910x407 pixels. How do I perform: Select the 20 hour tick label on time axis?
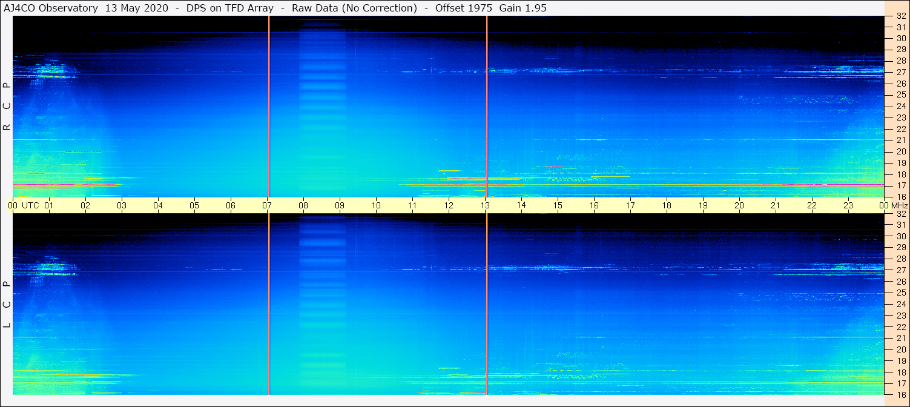[x=739, y=205]
